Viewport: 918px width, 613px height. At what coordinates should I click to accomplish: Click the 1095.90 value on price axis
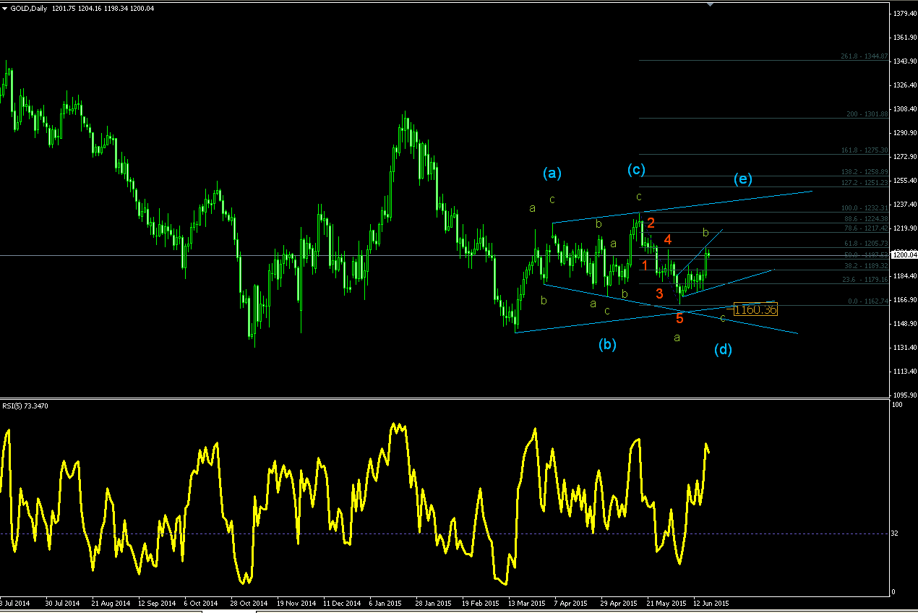click(904, 395)
